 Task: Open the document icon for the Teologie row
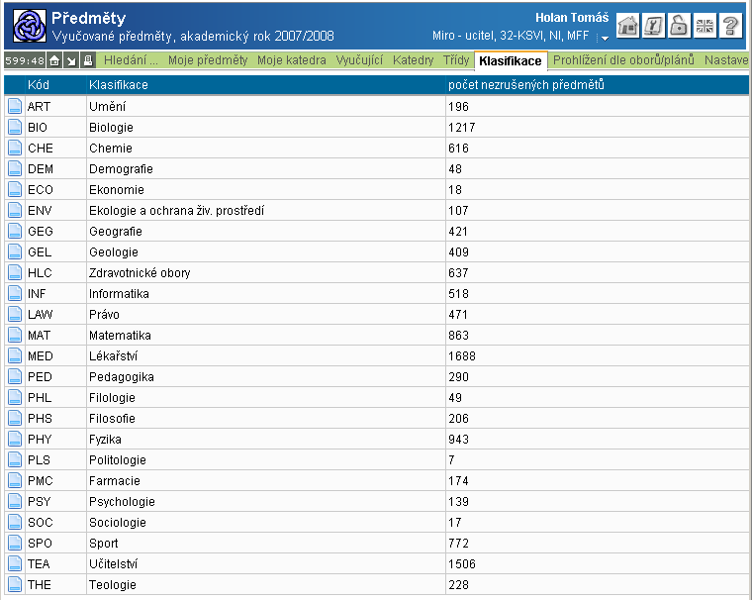click(15, 585)
